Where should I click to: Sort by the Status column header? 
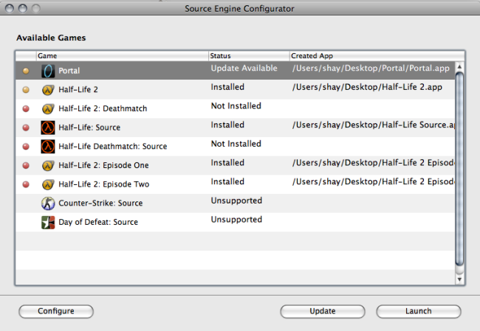[x=249, y=55]
